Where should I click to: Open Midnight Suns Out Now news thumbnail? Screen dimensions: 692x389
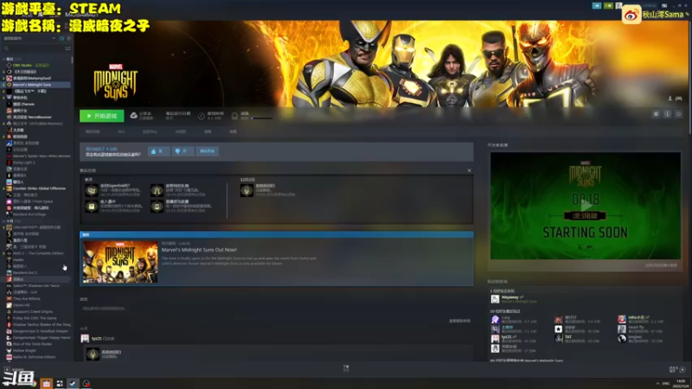click(120, 262)
